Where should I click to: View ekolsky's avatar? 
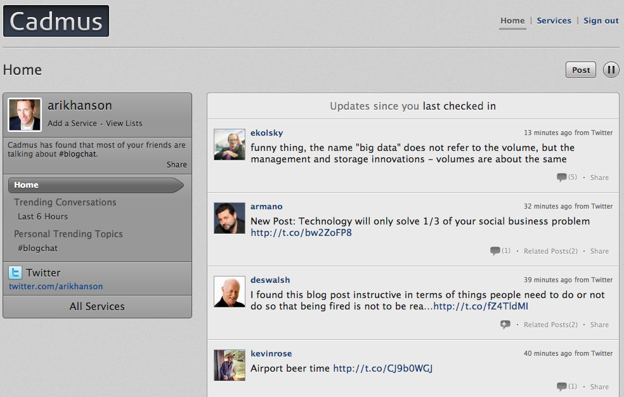point(230,145)
